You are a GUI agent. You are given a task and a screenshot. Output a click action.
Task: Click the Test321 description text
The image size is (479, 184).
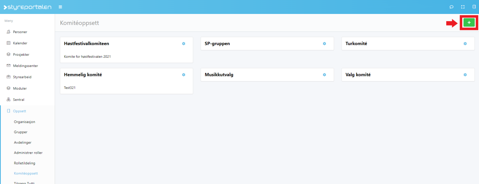(69, 88)
